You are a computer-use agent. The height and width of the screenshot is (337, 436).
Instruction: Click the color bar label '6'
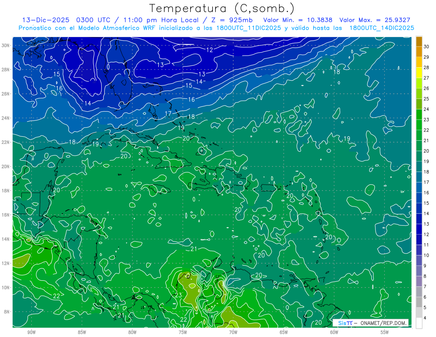click(x=425, y=297)
